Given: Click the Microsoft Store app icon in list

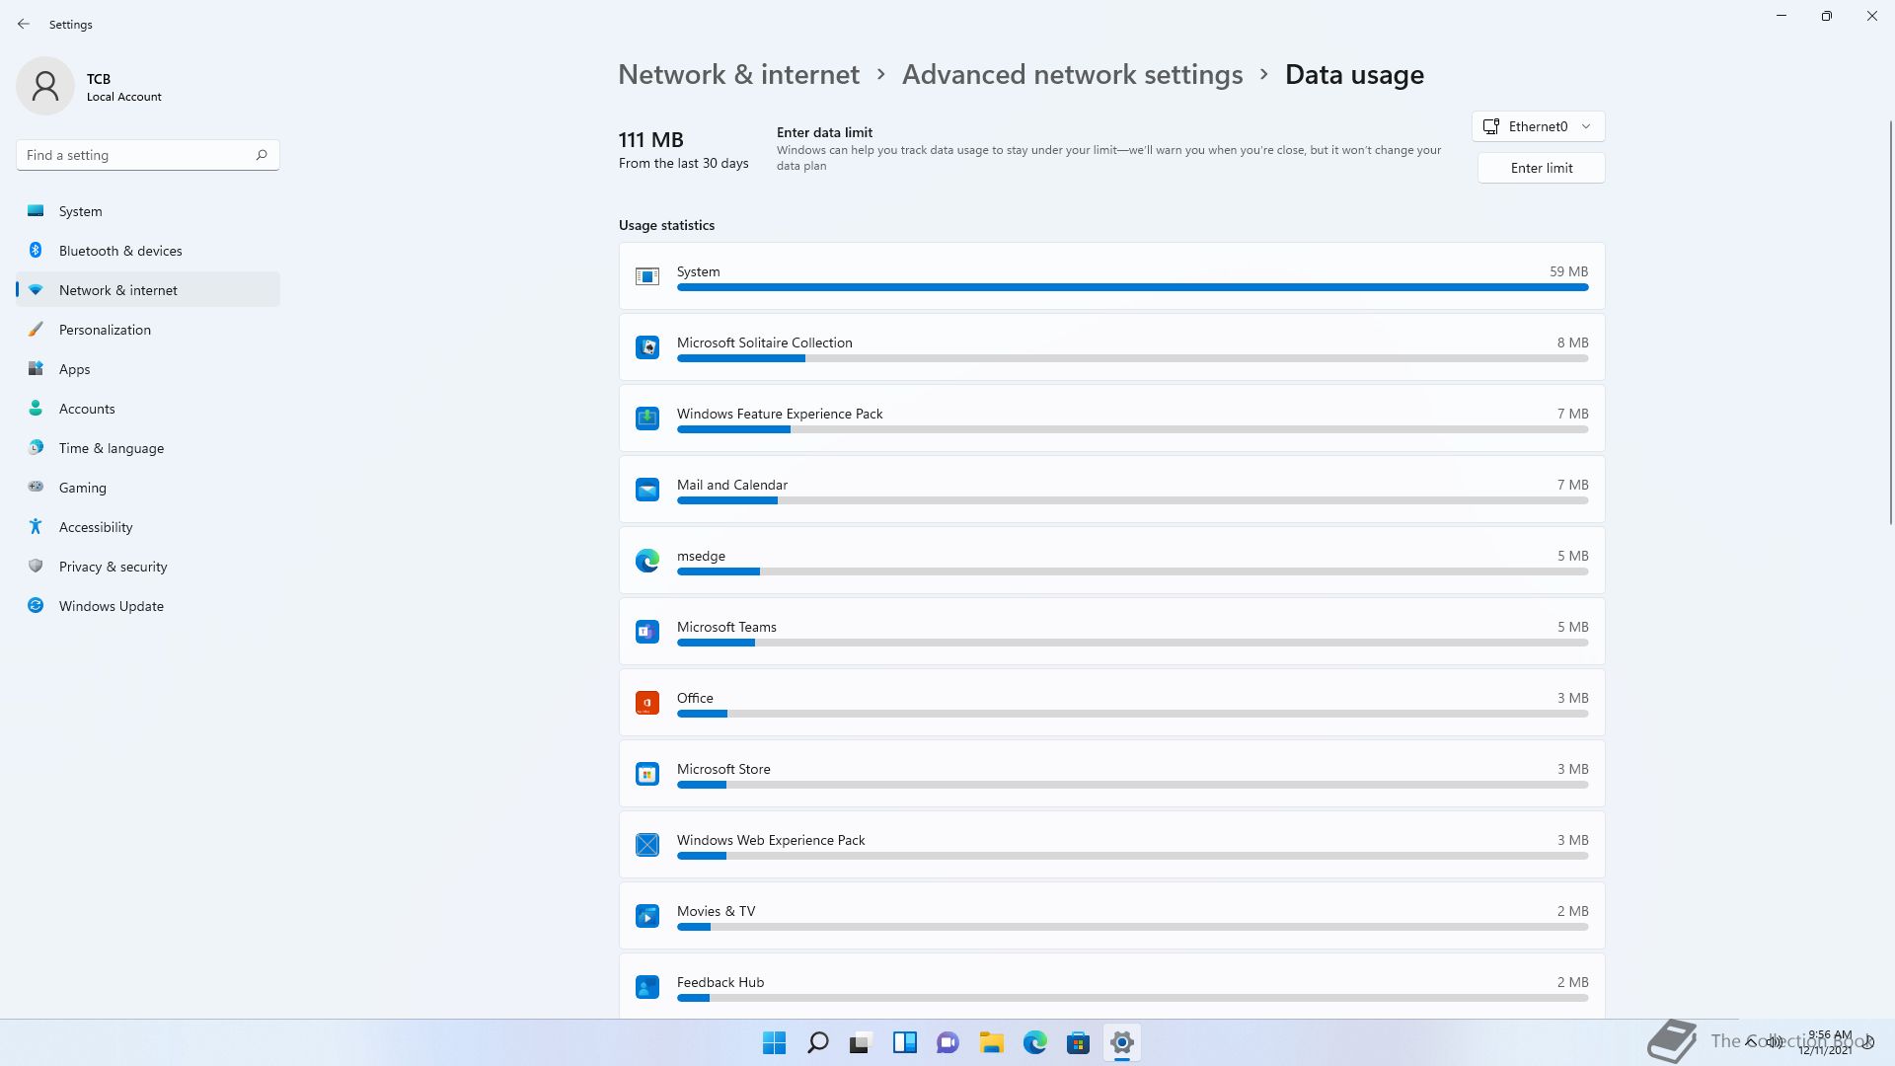Looking at the screenshot, I should pos(647,774).
